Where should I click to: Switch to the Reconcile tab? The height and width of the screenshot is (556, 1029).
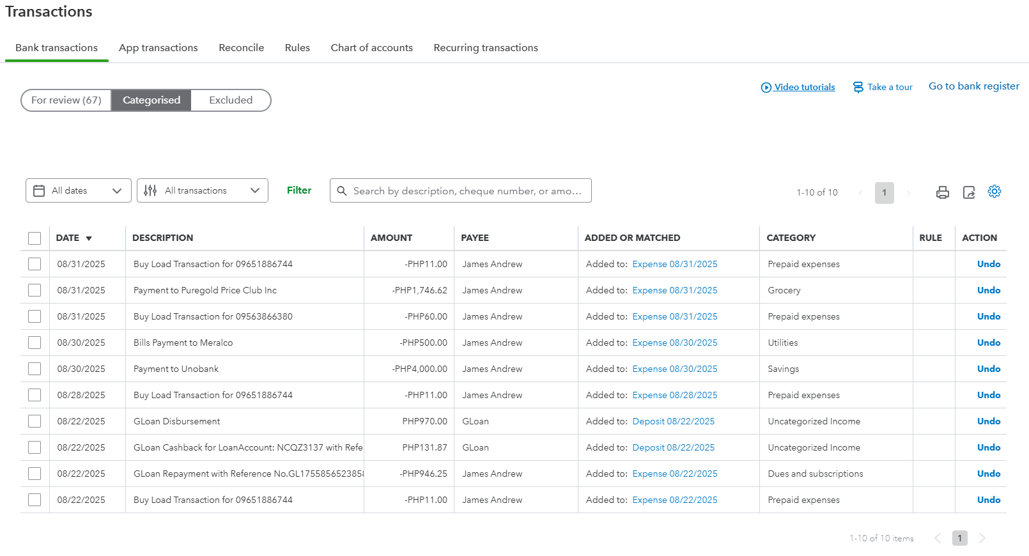[x=241, y=48]
